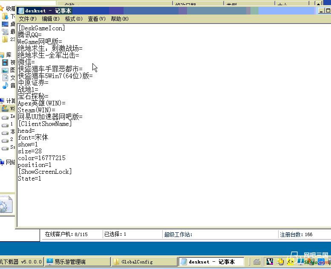Open the 格式(O) menu
Screen dimensions: 331x269
[74, 19]
